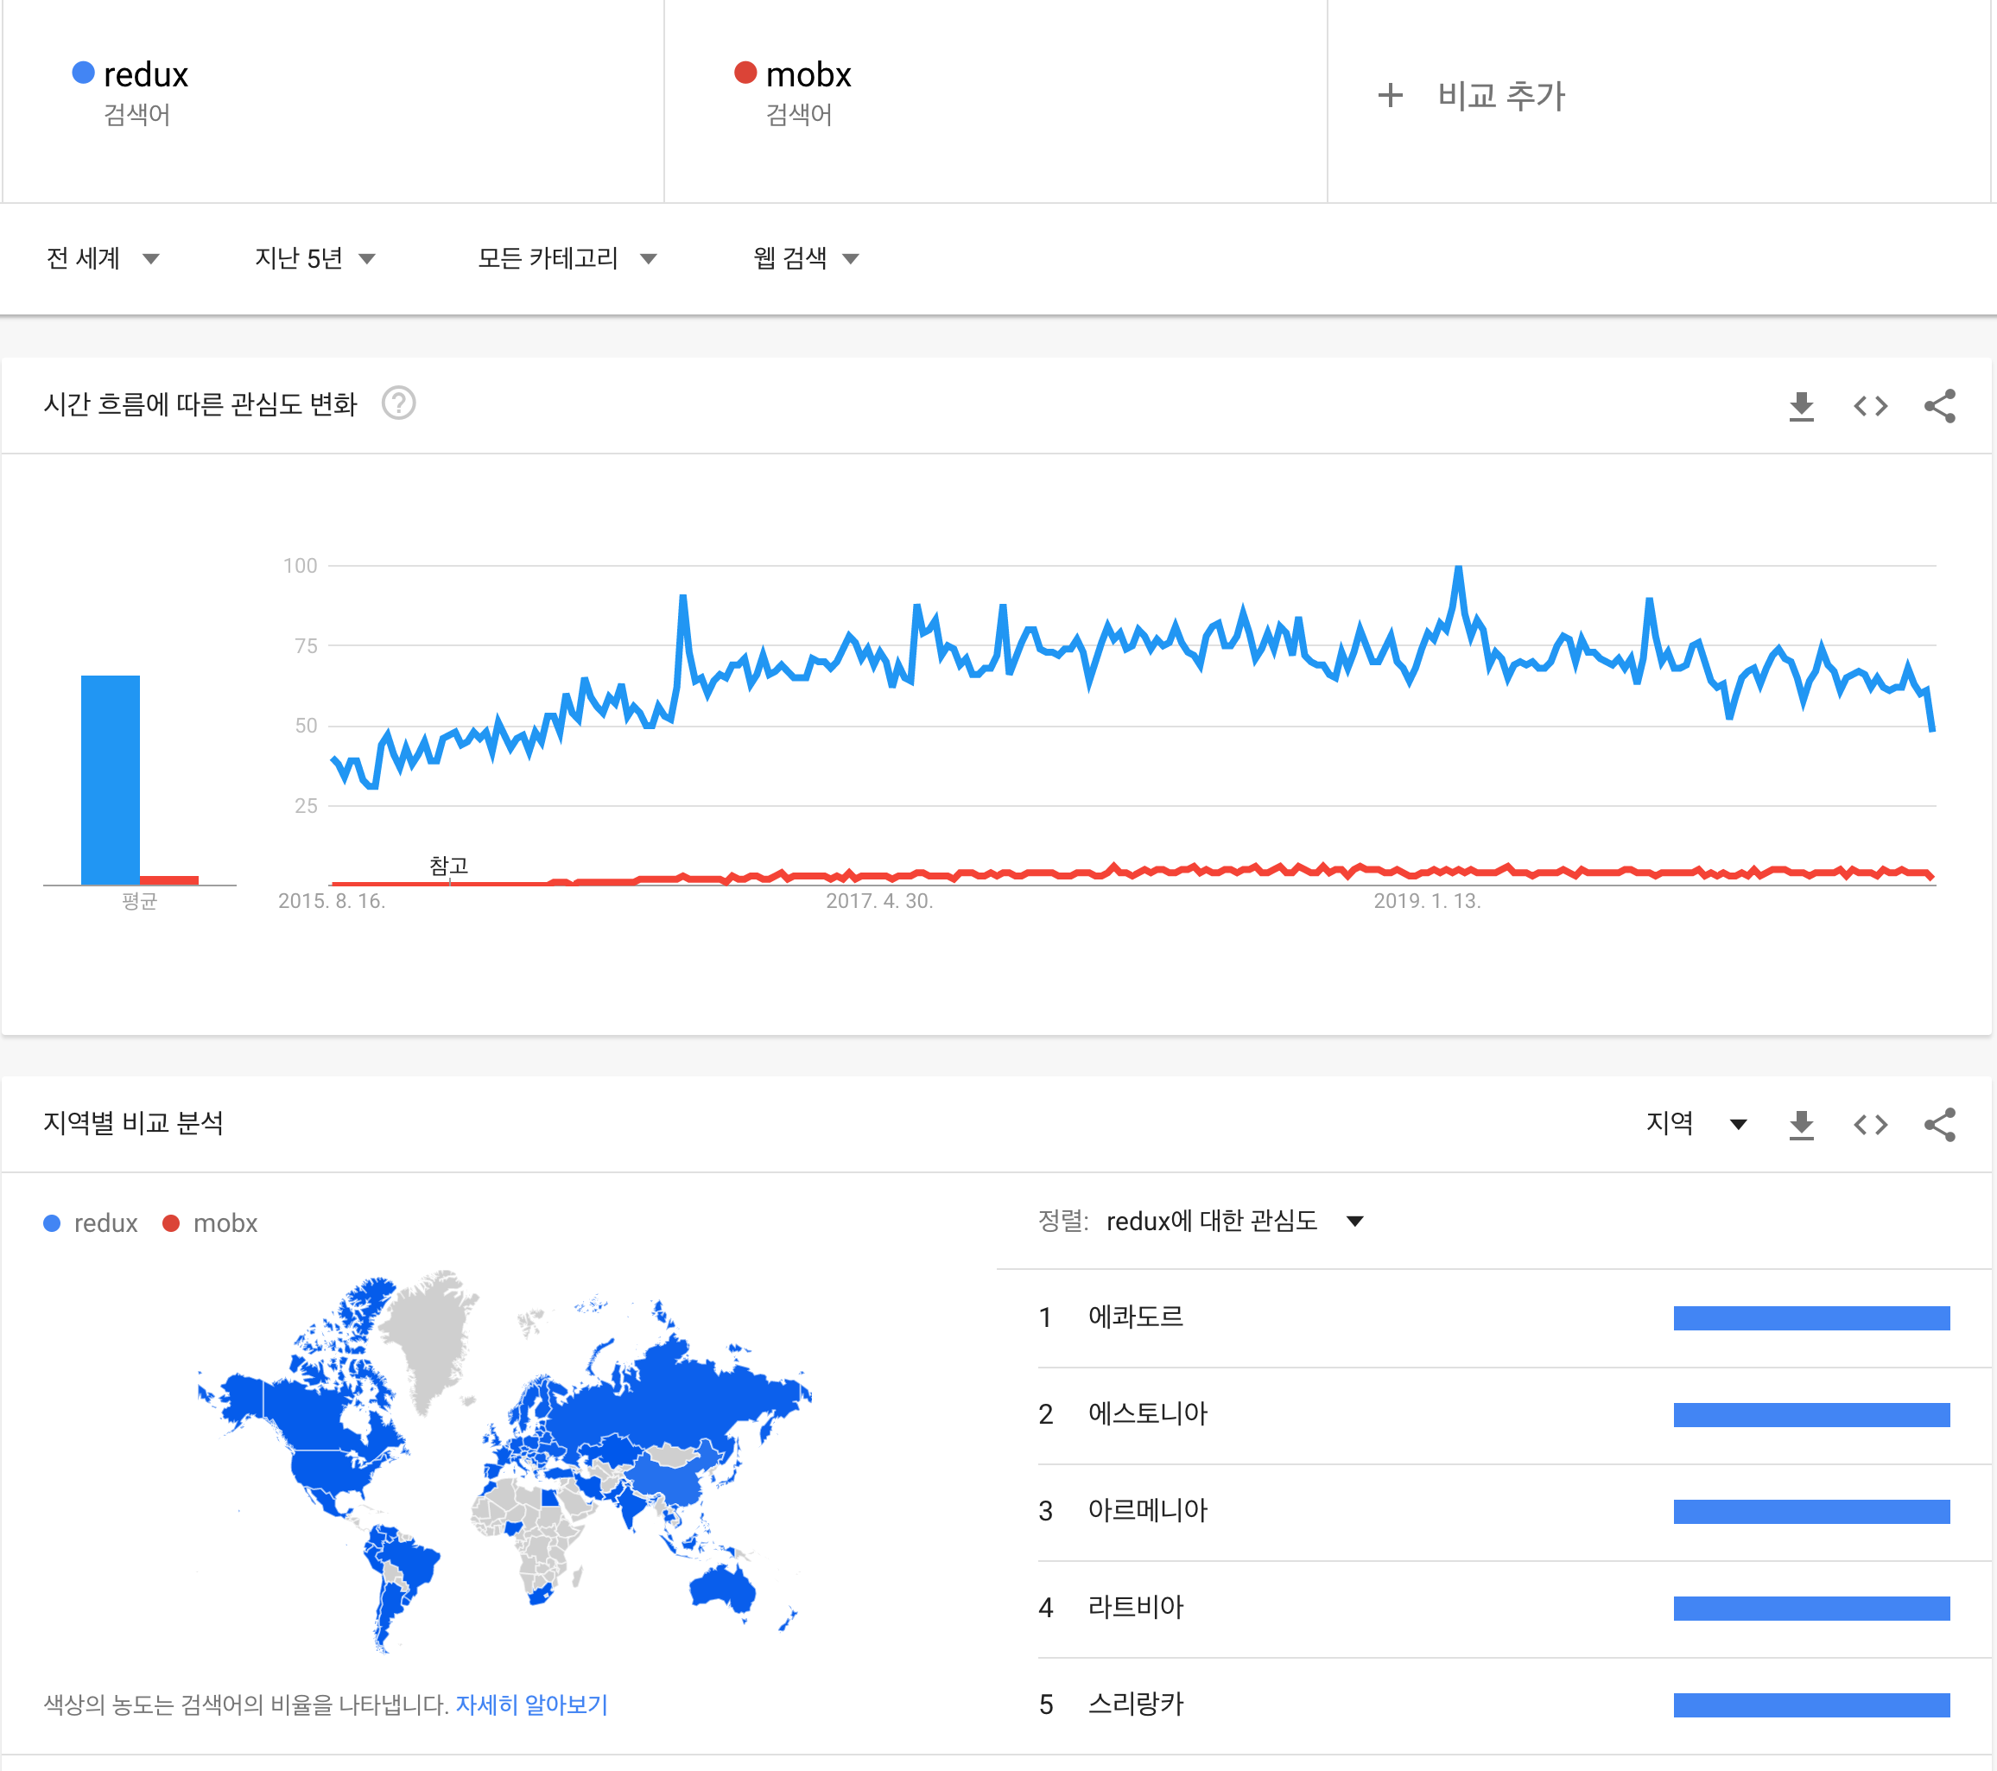Click the help icon next to 시간 흐름에 따른 관심도 변화
Screen dimensions: 1997x1771
398,403
